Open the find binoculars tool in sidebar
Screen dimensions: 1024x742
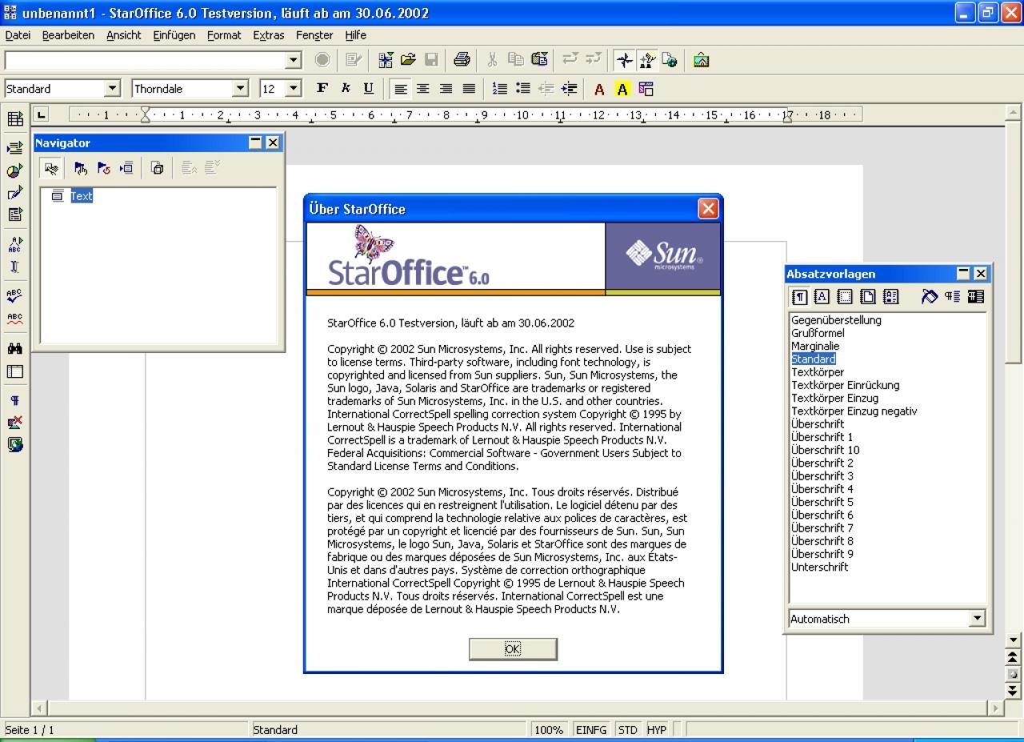tap(14, 348)
